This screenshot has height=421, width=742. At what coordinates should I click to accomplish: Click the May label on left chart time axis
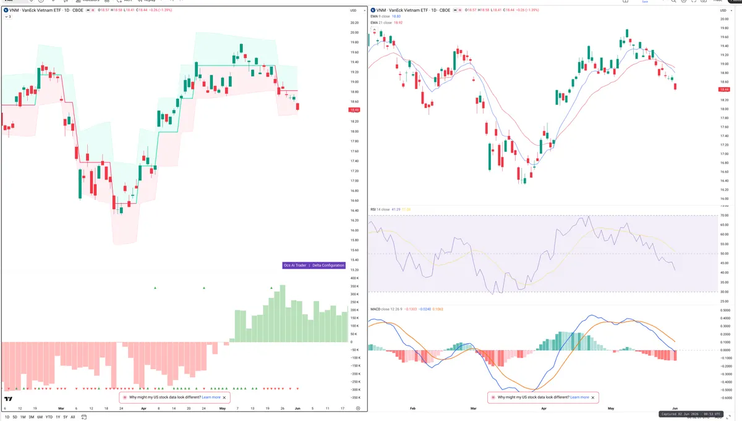(223, 409)
